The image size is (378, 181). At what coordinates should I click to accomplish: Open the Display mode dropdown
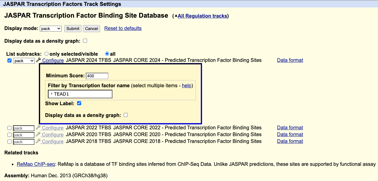[x=51, y=28]
